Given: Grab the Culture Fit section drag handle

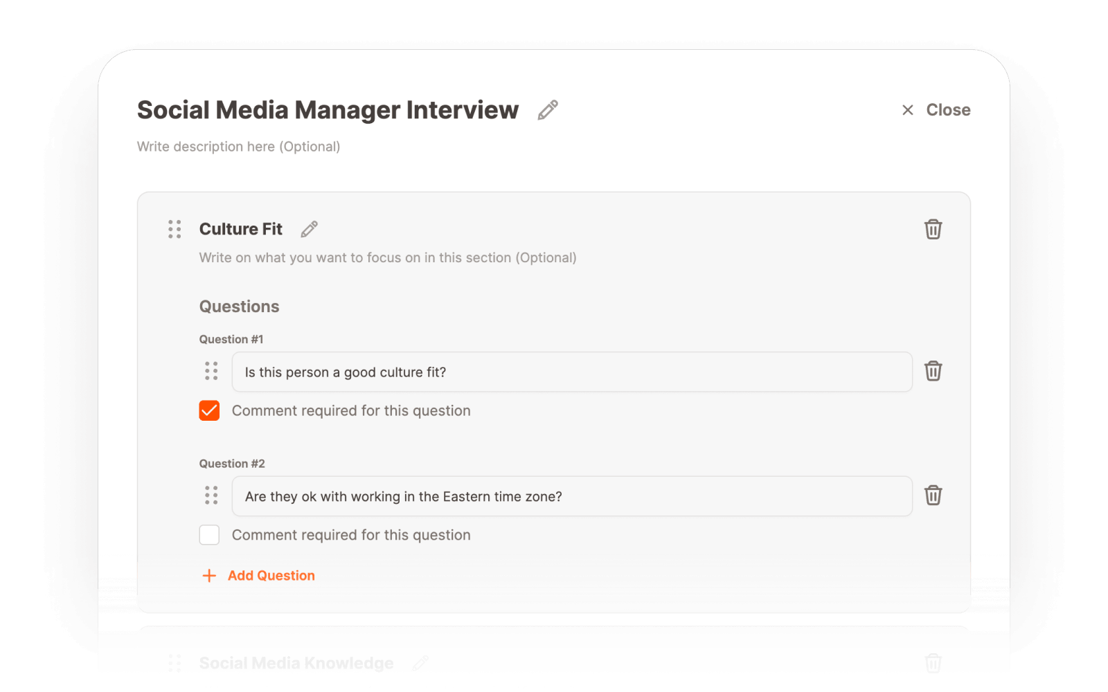Looking at the screenshot, I should 175,229.
